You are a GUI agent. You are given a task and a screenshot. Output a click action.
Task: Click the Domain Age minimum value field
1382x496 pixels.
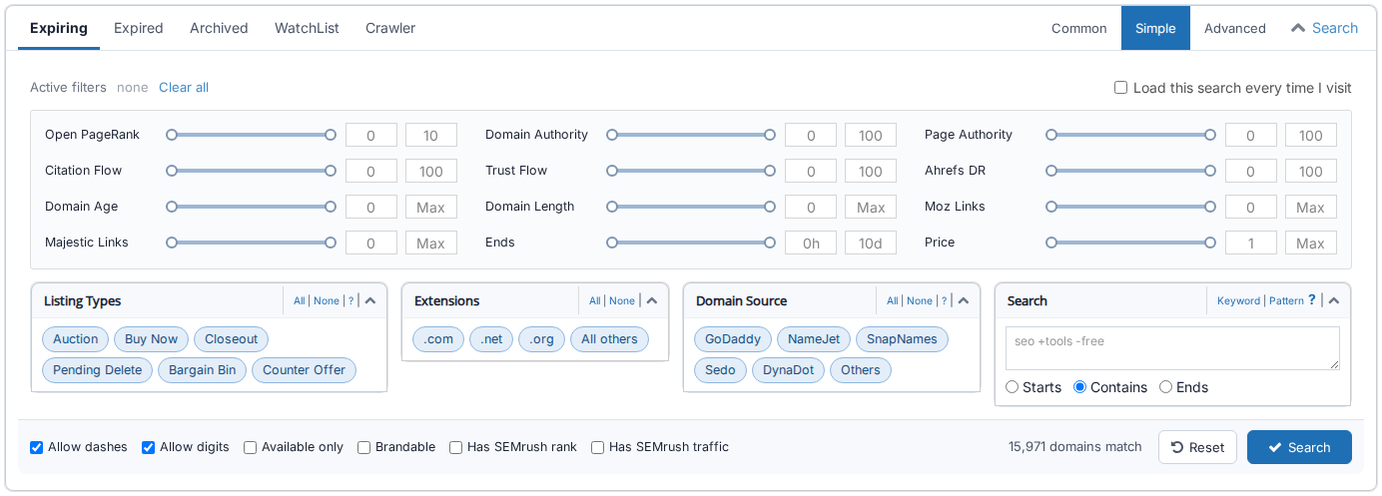coord(371,207)
